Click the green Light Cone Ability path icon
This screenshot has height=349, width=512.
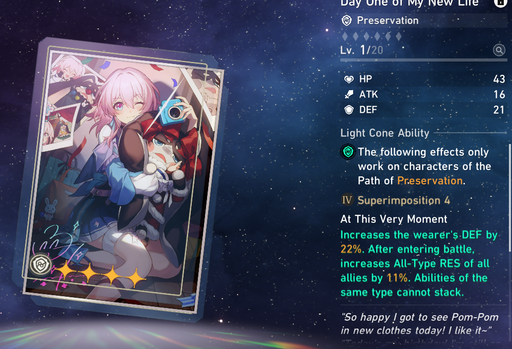(348, 152)
